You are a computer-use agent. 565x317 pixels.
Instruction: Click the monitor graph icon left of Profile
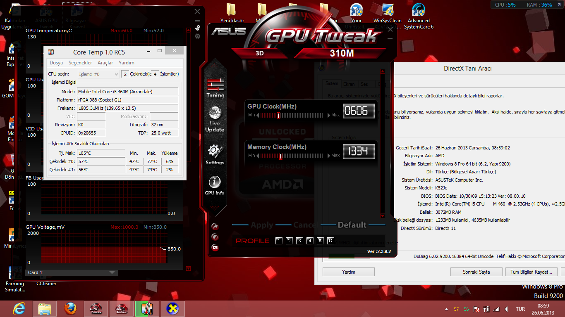[x=215, y=248]
